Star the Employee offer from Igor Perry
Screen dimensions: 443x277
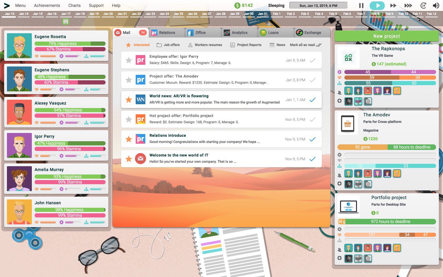click(x=128, y=60)
